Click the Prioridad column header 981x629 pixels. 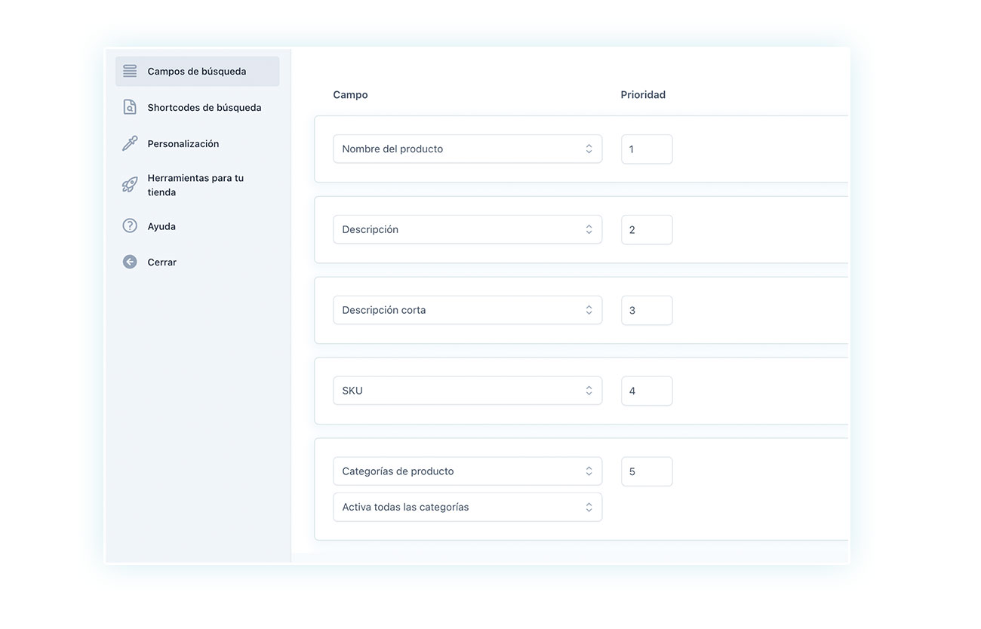coord(643,95)
